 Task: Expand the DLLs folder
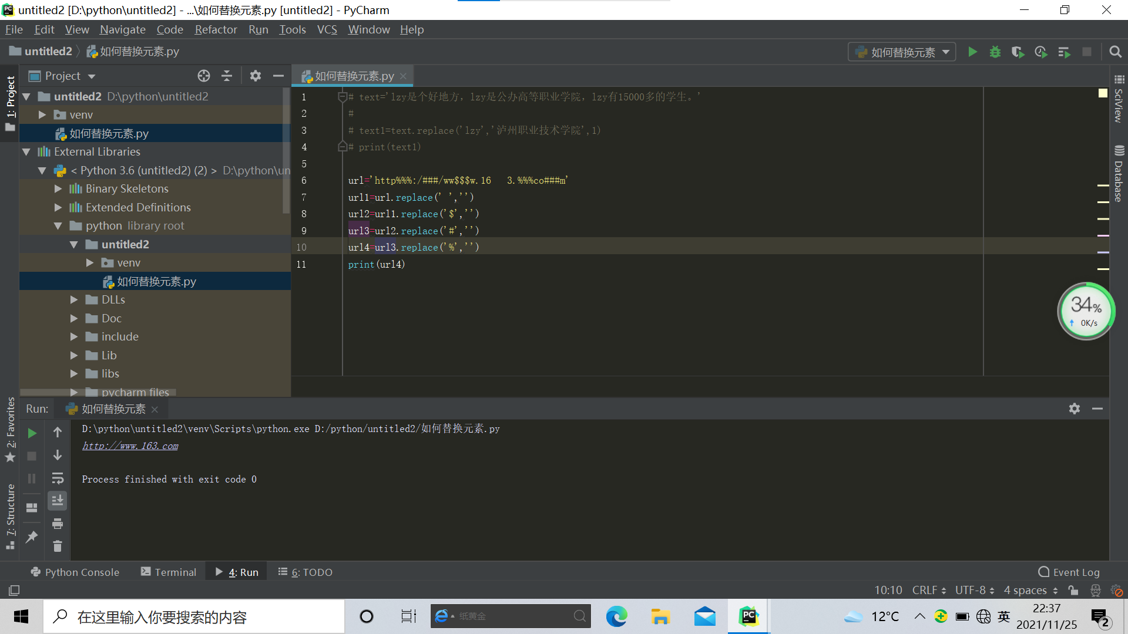(74, 300)
